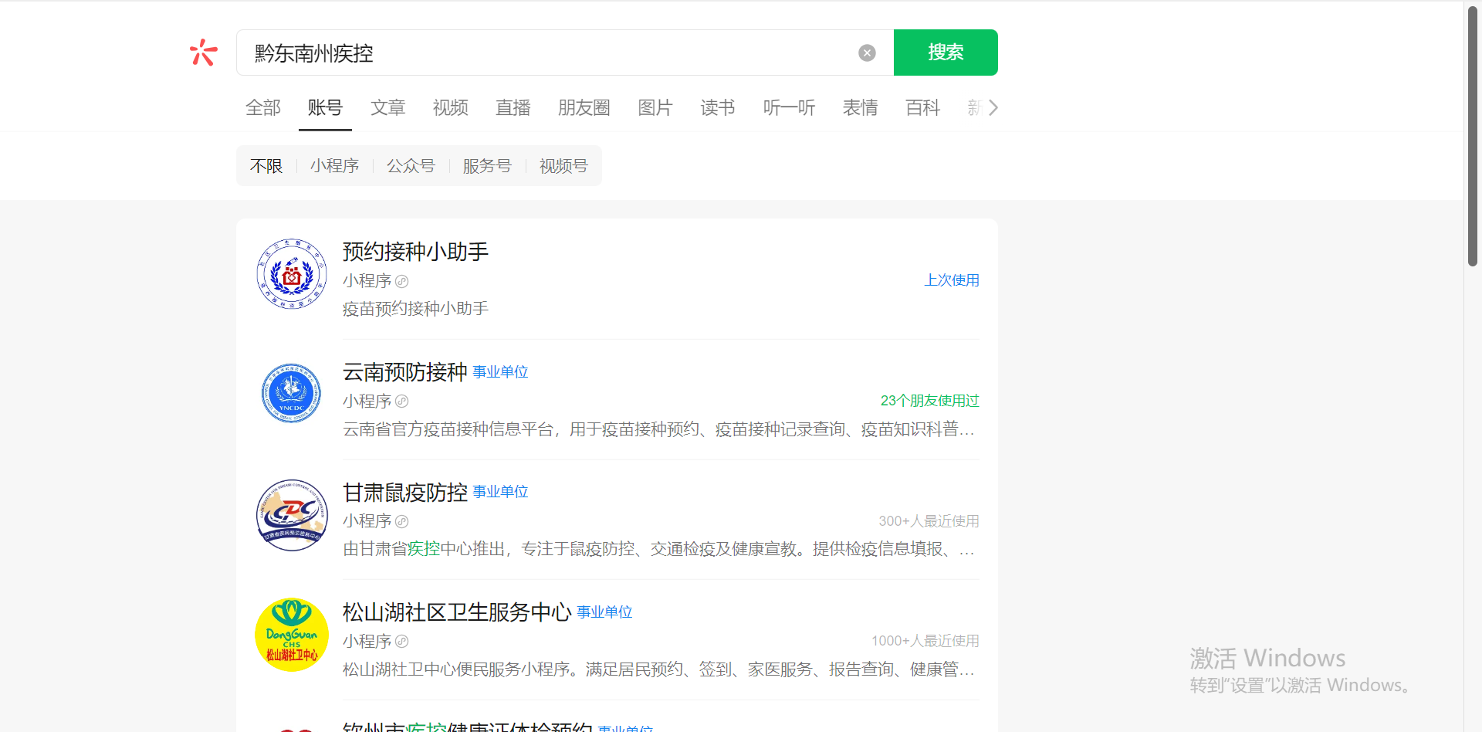Open the 直播 tab
This screenshot has width=1482, height=732.
513,107
